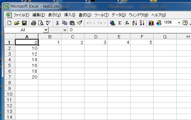Screen dimensions: 191x120
Task: Click the formula bar showing 0
Action: (129, 30)
